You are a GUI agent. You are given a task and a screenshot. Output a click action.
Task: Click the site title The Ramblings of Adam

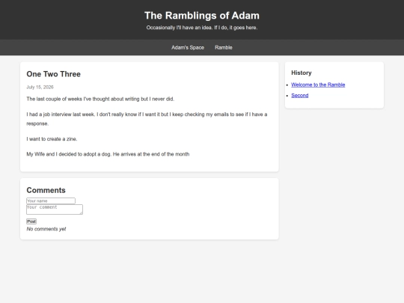[x=202, y=16]
